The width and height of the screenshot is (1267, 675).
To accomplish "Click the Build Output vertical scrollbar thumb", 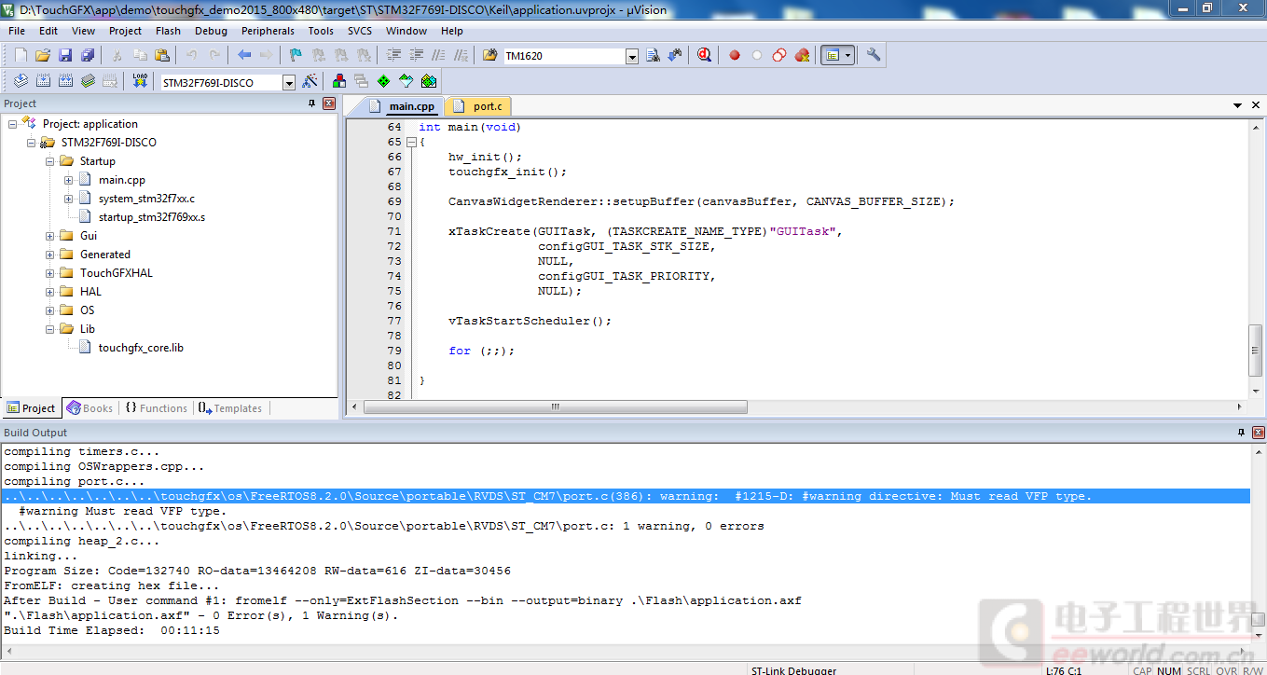I will (x=1258, y=620).
